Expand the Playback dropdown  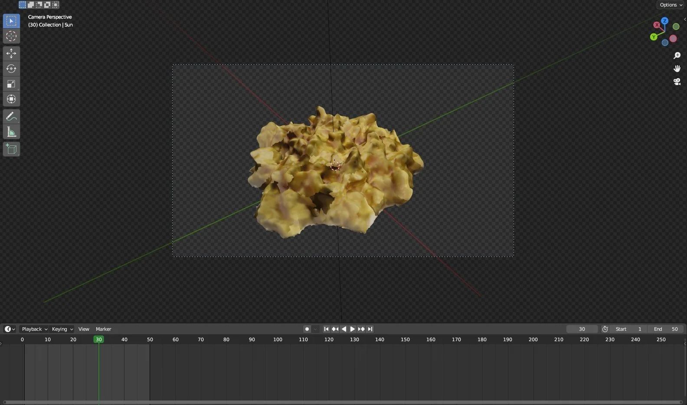[34, 329]
